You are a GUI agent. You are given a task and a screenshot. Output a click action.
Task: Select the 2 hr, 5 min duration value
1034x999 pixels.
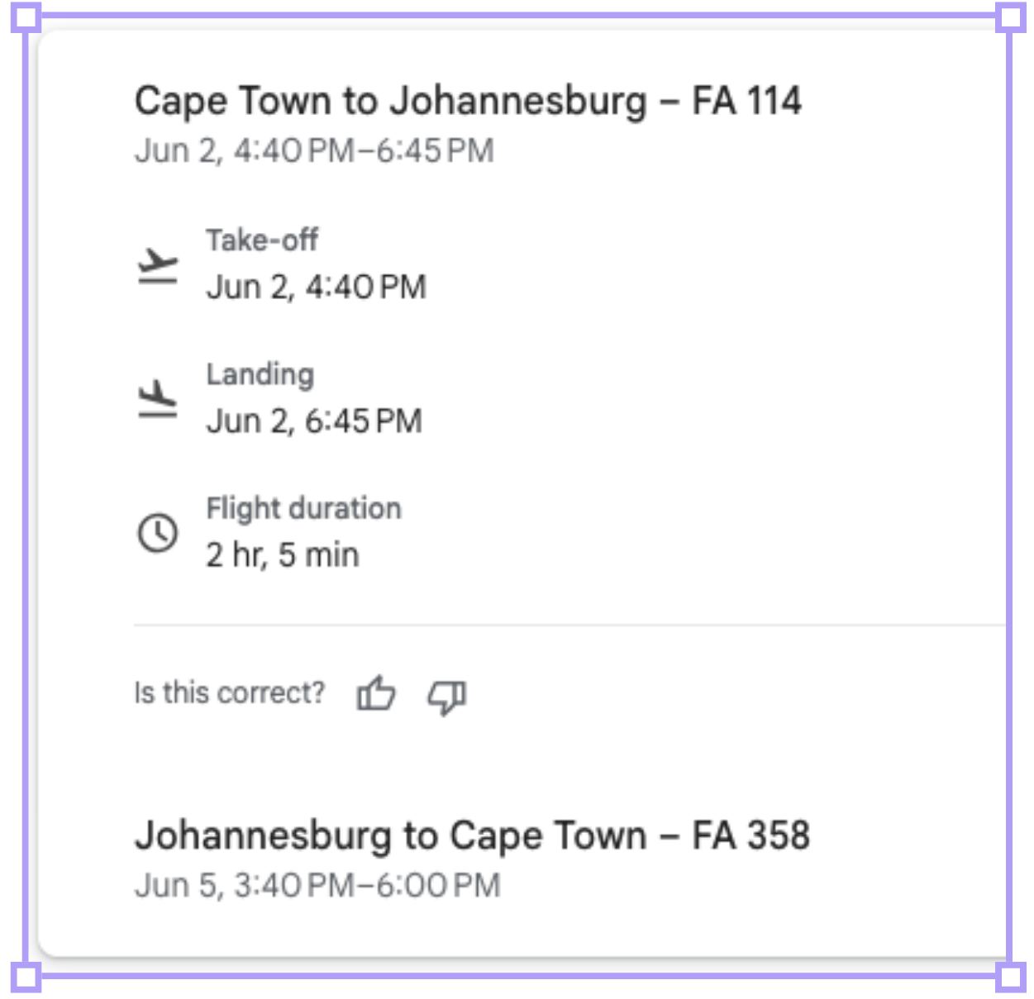(283, 555)
